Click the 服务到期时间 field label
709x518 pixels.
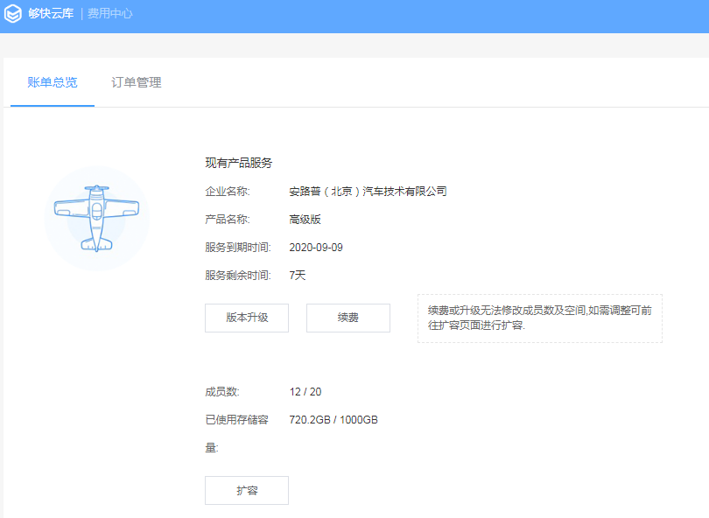point(238,248)
